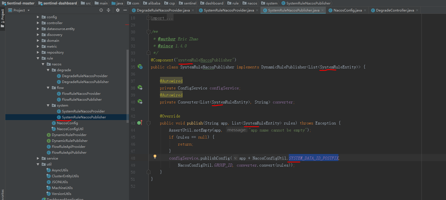Click the implements-method gutter icon on line 43
446x200 pixels.
[x=140, y=123]
